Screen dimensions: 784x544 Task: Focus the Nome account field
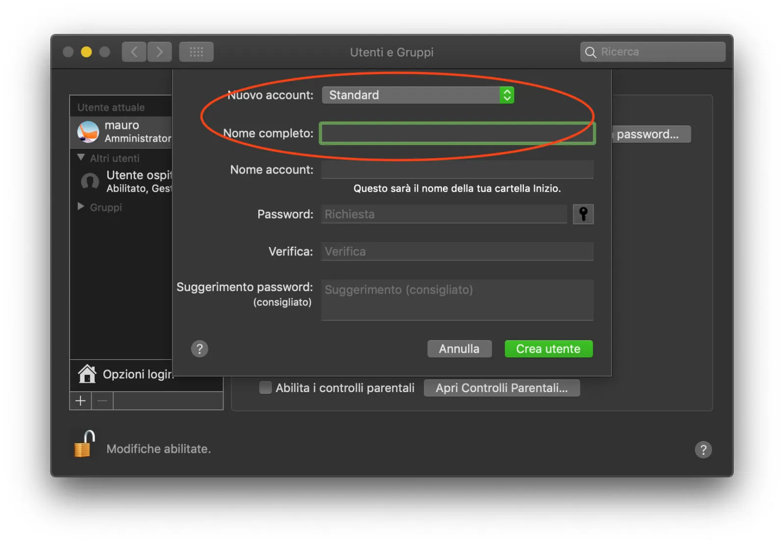[457, 170]
